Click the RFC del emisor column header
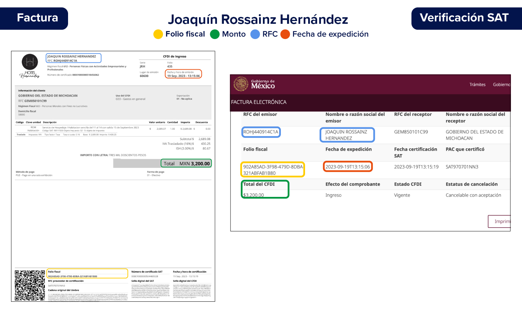Screen dimensions: 522x330 [260, 114]
